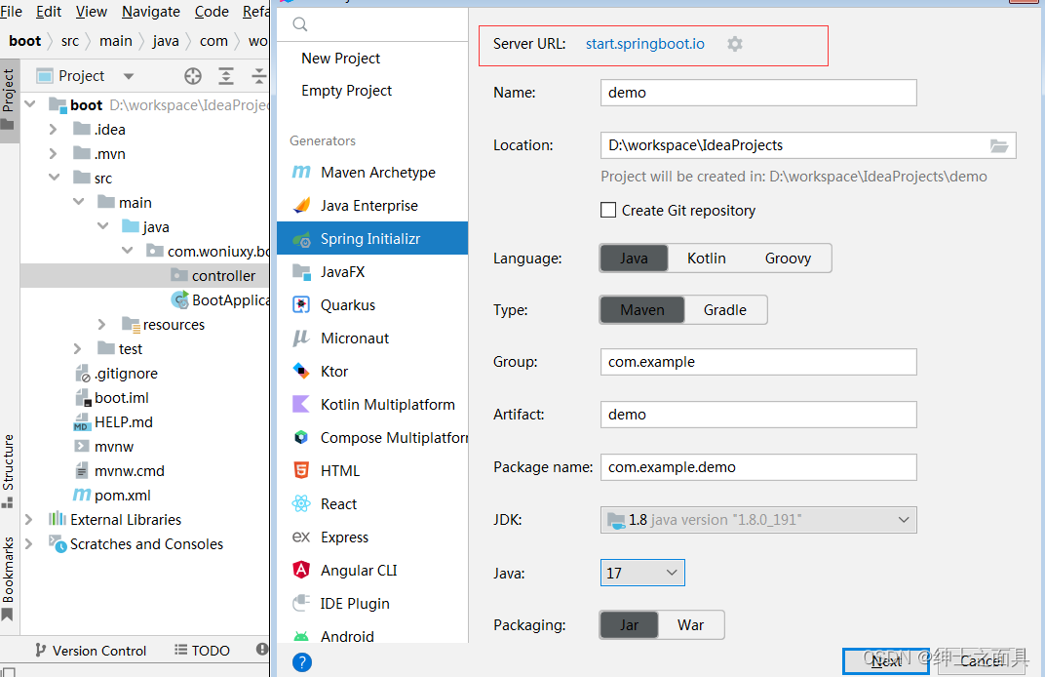Select Express generator
This screenshot has width=1045, height=677.
[371, 538]
